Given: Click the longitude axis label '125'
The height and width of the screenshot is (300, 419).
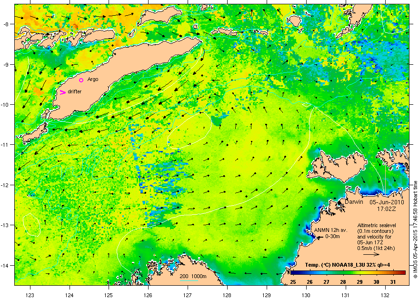Looking at the screenshot, I should click(109, 295).
